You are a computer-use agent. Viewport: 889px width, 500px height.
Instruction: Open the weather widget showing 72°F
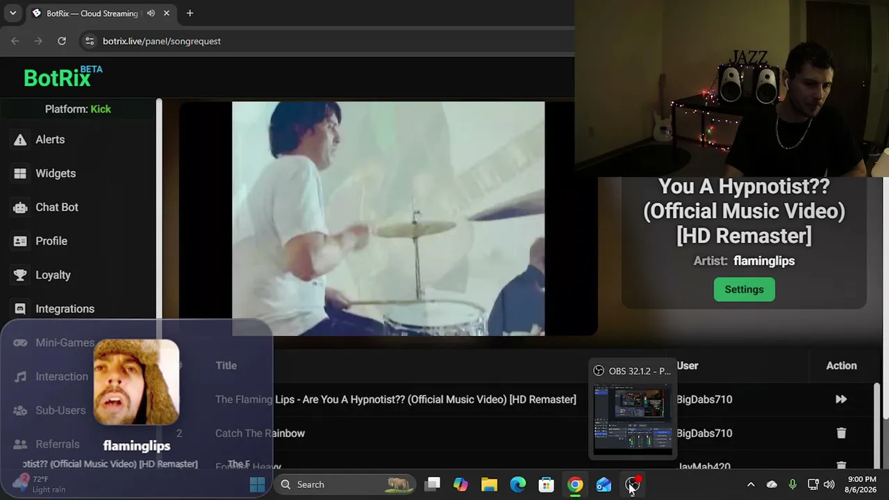[x=40, y=484]
